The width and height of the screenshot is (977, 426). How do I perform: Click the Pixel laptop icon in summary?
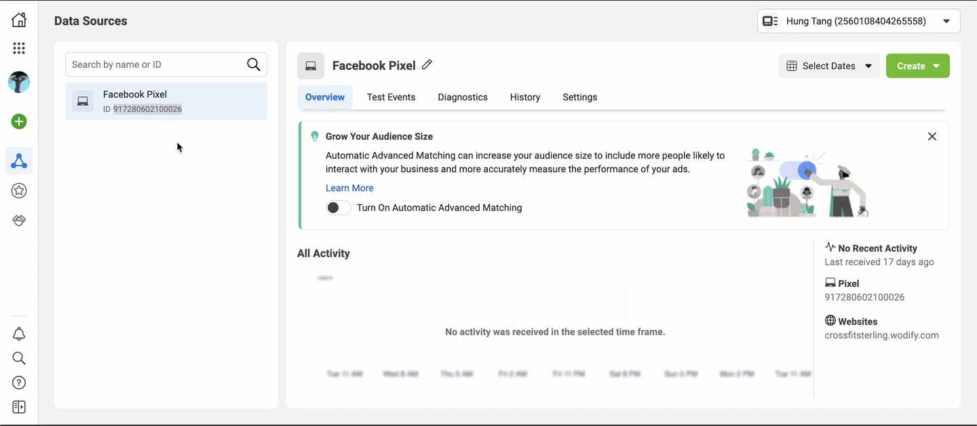pos(830,283)
